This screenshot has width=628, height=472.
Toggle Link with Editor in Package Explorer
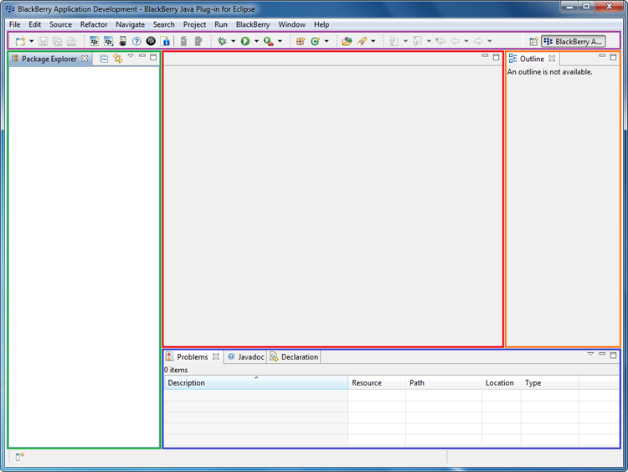point(118,59)
